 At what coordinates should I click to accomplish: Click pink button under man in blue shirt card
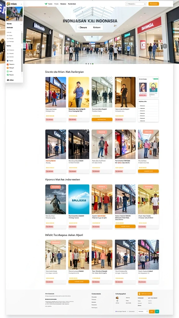[x=73, y=120]
